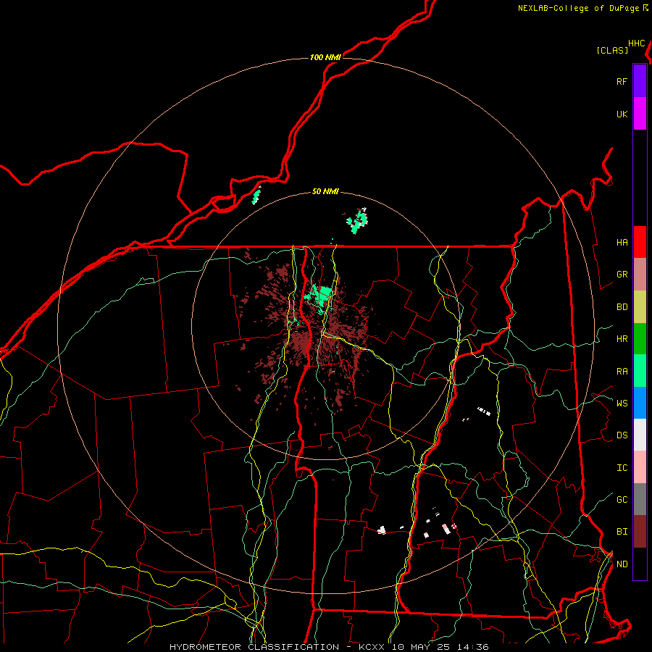The image size is (652, 652).
Task: Click the GR legend color block
Action: [x=640, y=275]
